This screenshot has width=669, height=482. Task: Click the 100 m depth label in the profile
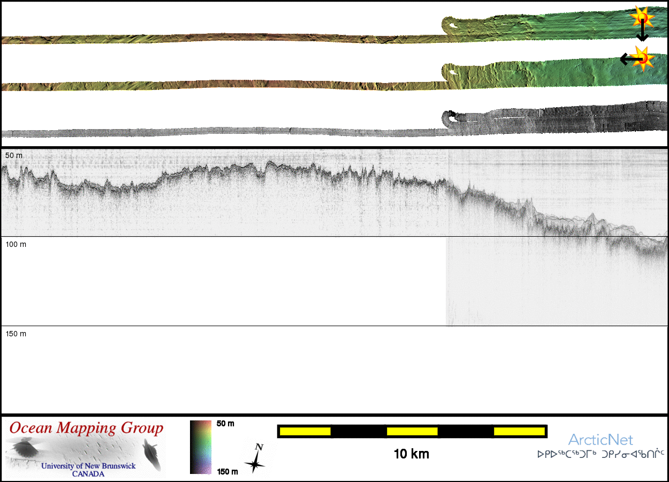coord(16,244)
